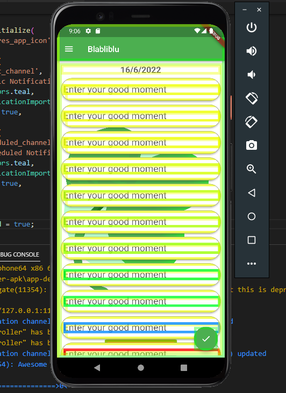Tap the Wi-Fi signal icon in status bar

coord(197,31)
